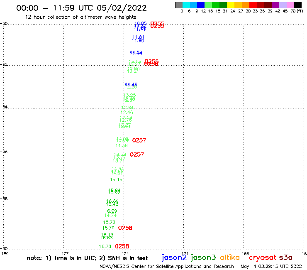
Task: Pick the bright red legend swatch
Action: [253, 5]
